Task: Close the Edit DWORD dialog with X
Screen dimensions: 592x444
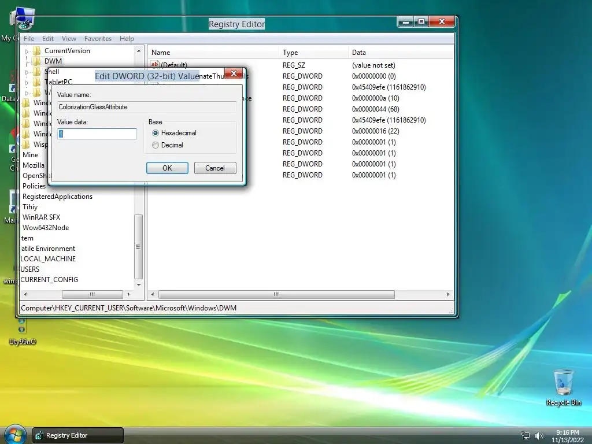Action: pos(234,73)
